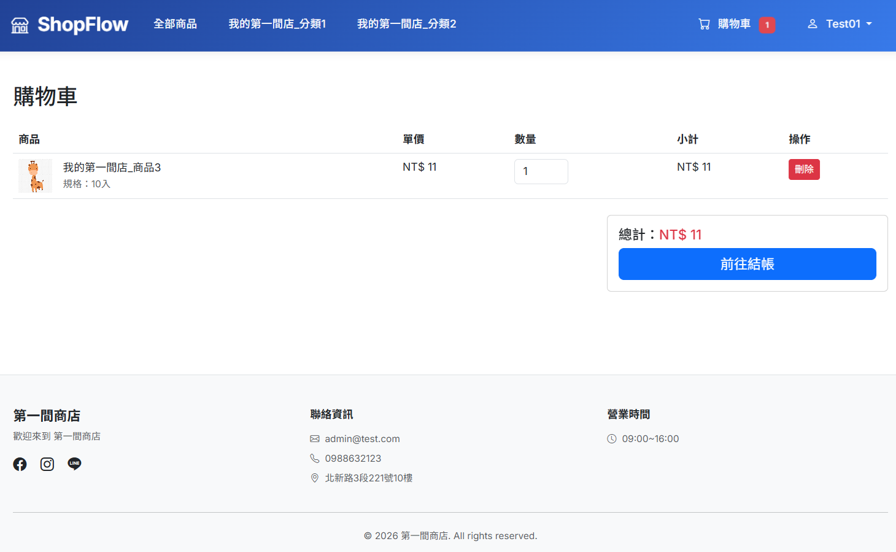Click the email envelope icon beside admin@test.com
The image size is (896, 552).
(x=314, y=438)
